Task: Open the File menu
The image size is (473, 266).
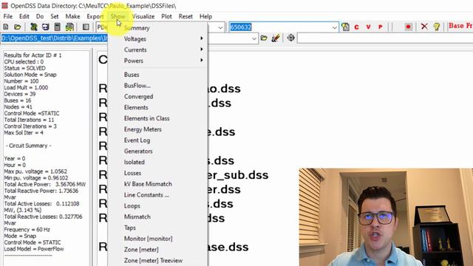Action: pos(8,16)
